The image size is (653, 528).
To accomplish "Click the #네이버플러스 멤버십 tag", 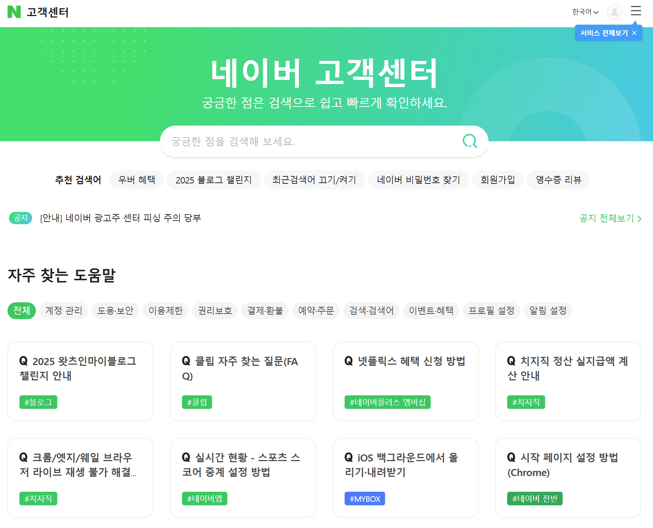I will tap(388, 402).
